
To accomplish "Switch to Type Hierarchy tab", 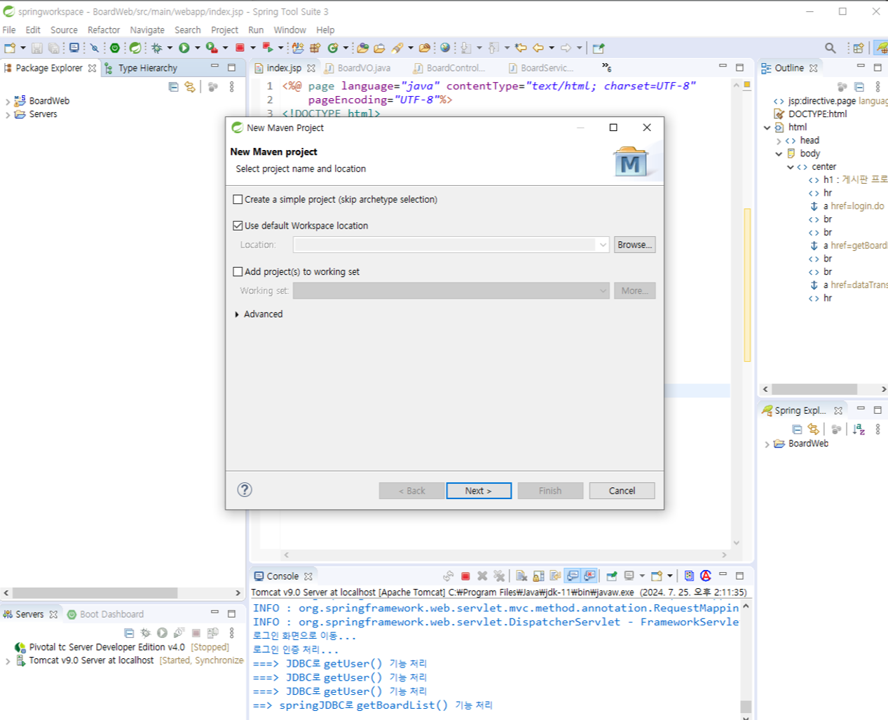I will click(x=141, y=68).
